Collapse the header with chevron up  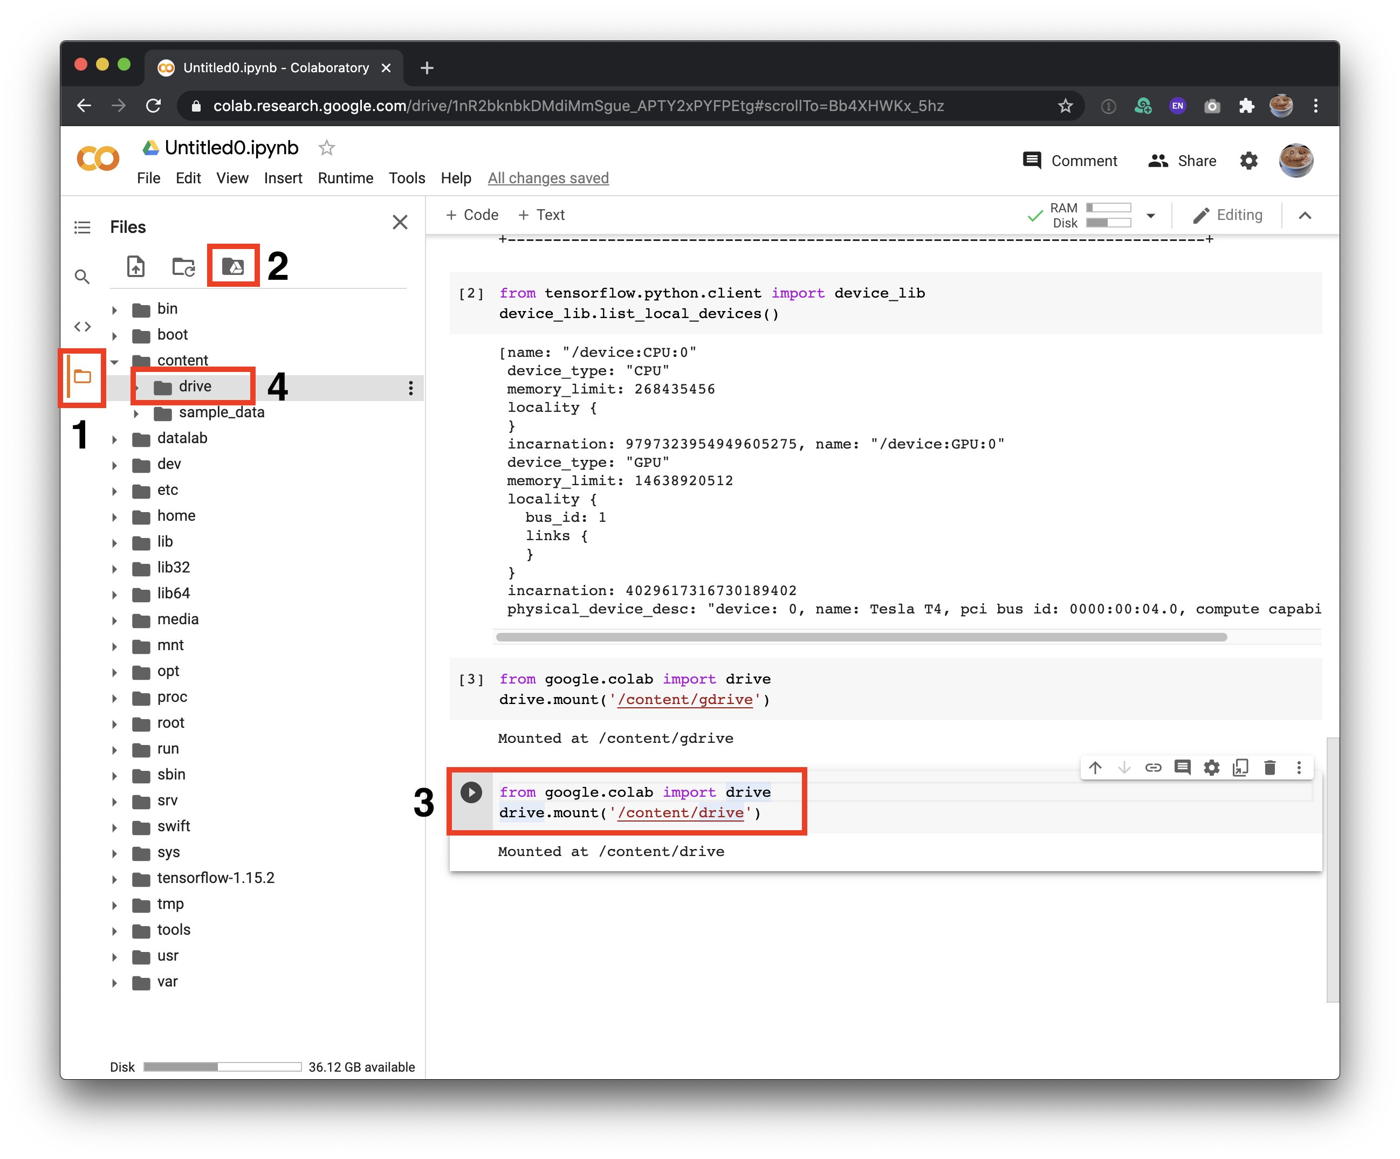click(1305, 215)
